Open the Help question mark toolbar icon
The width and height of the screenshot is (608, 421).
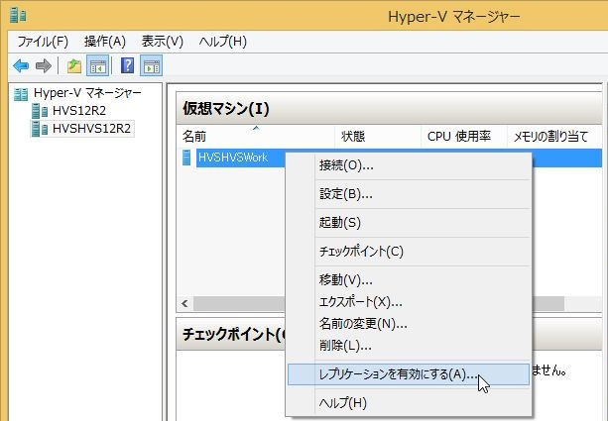pos(128,65)
